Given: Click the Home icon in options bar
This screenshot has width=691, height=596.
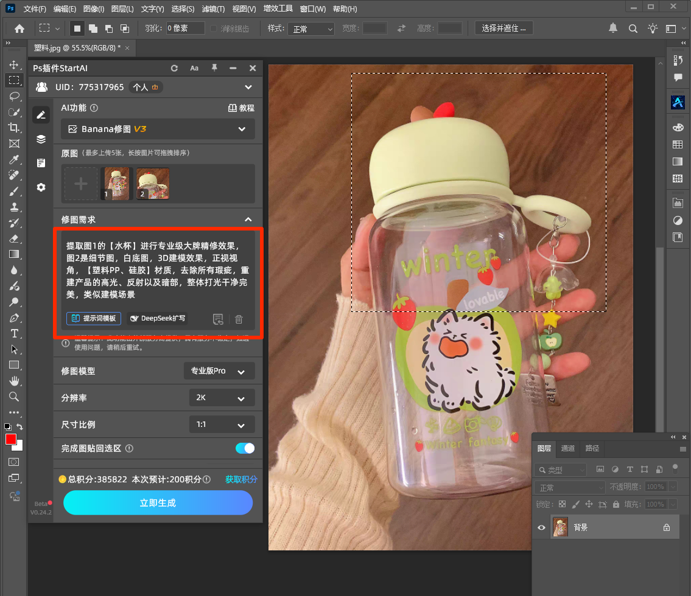Looking at the screenshot, I should (x=19, y=29).
